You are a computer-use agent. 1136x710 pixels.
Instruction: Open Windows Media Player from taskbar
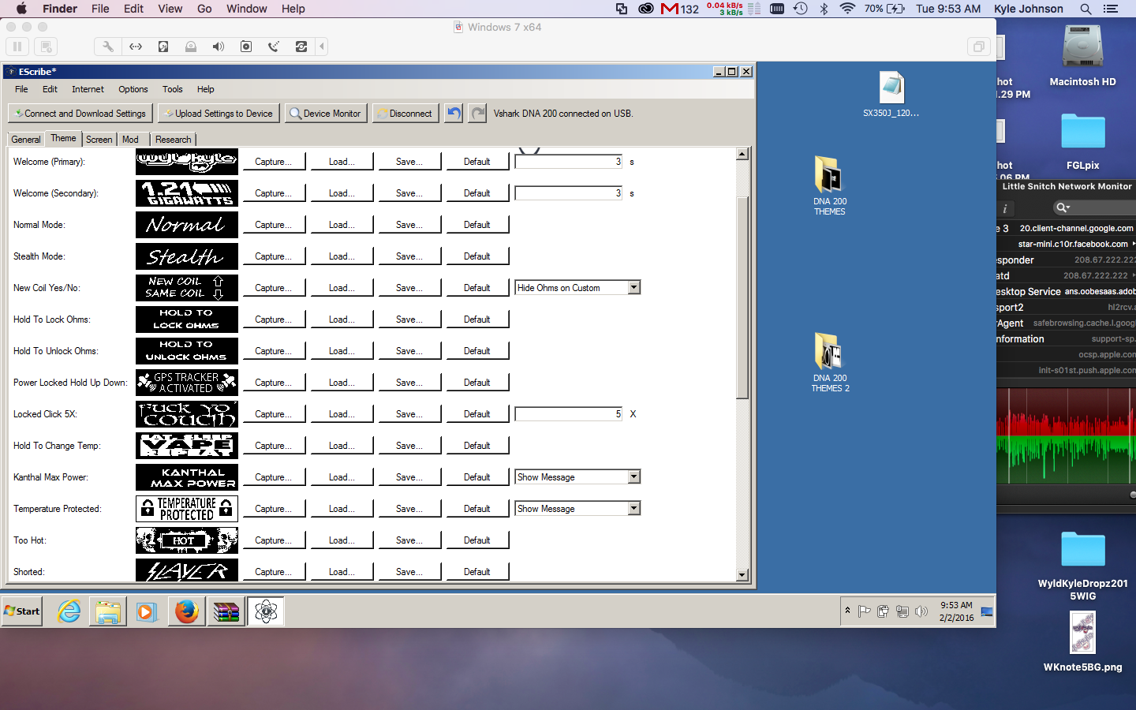click(x=147, y=611)
